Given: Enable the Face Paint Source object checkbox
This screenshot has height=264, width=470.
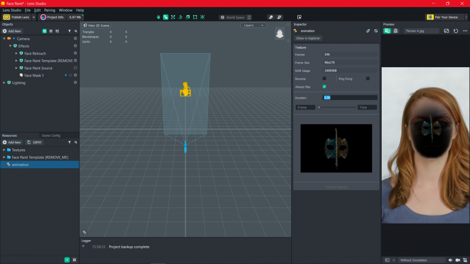Looking at the screenshot, I should click(x=75, y=68).
